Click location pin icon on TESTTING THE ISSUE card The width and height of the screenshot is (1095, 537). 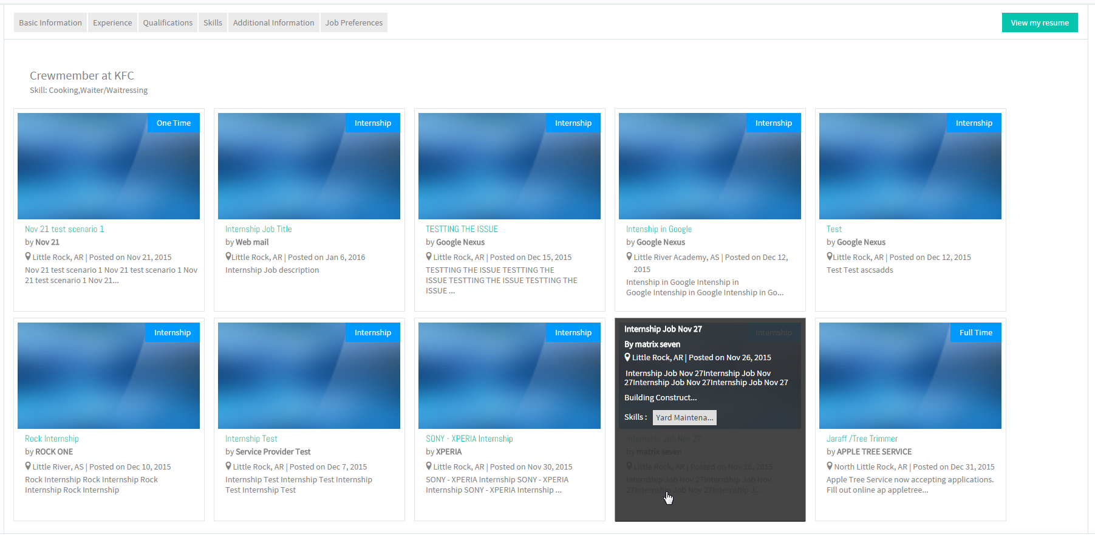429,256
